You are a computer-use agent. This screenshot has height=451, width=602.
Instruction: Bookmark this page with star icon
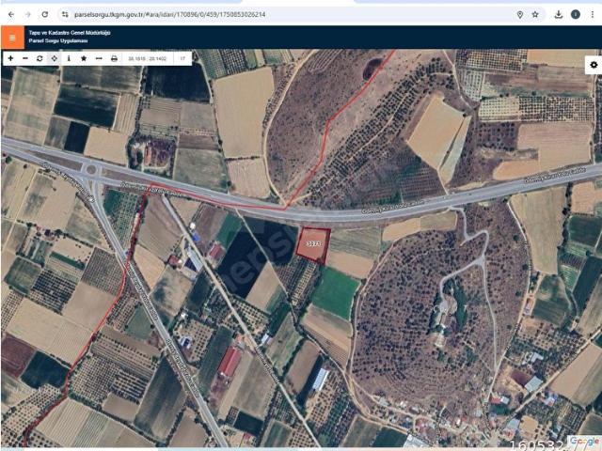pos(535,15)
